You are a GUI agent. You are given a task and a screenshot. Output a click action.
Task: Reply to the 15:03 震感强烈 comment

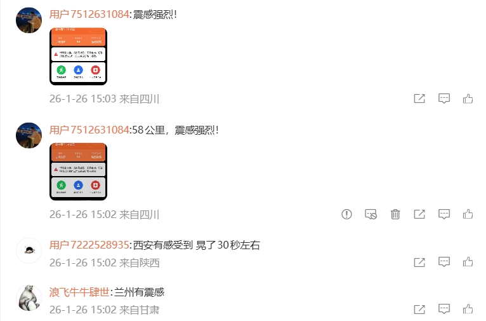click(x=444, y=99)
